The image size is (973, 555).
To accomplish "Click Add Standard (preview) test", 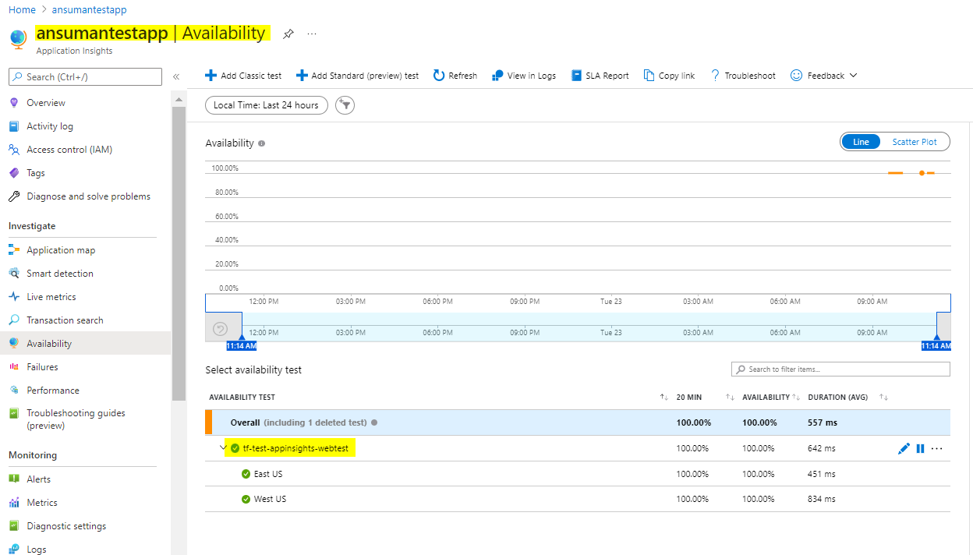I will 357,76.
